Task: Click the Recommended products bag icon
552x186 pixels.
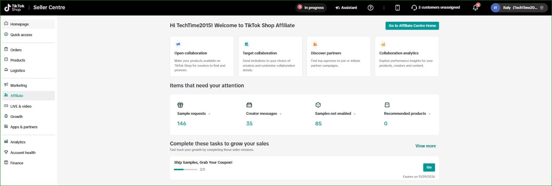Action: pos(387,105)
